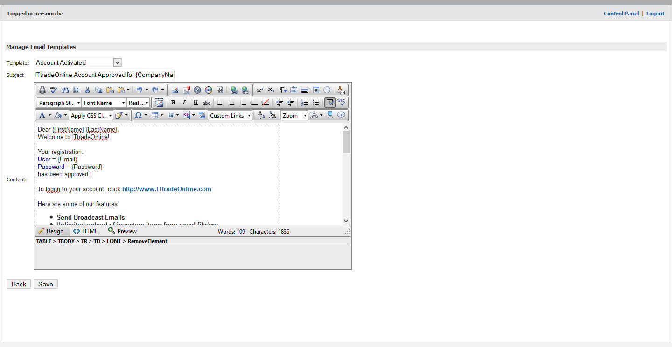Run the ABC spell checker
672x347 pixels.
[x=54, y=90]
